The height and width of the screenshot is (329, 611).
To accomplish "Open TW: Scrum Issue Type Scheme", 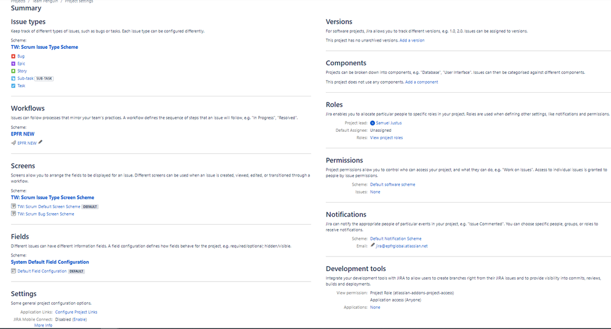I will click(x=45, y=47).
